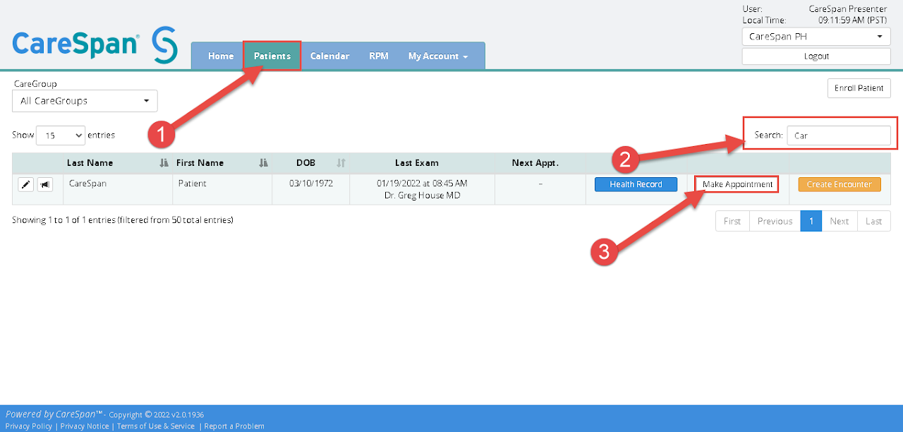Sort by Last Name column icon
Viewport: 903px width, 432px height.
[x=164, y=163]
